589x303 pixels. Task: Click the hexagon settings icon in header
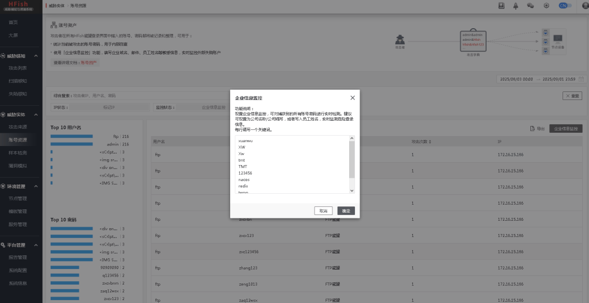point(546,6)
